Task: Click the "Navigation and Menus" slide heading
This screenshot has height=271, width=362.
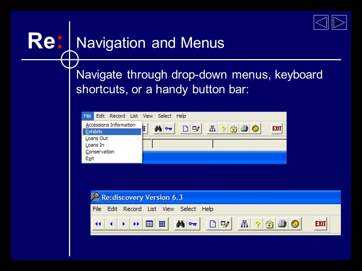Action: [x=150, y=43]
